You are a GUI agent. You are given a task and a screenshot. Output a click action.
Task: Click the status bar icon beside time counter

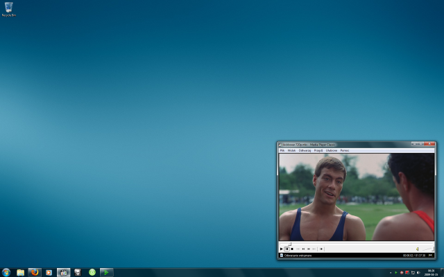pos(430,256)
